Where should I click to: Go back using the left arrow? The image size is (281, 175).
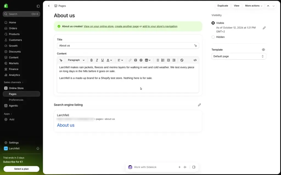coord(49,6)
